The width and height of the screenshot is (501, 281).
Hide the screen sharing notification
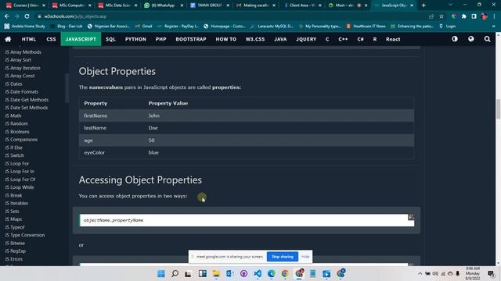(305, 257)
